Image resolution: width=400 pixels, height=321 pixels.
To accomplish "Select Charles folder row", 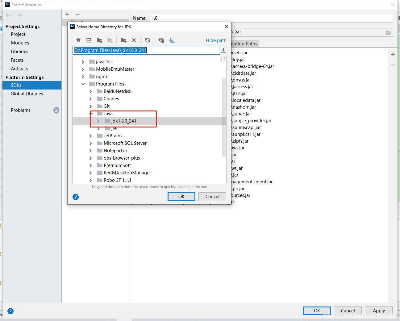I will 147,99.
